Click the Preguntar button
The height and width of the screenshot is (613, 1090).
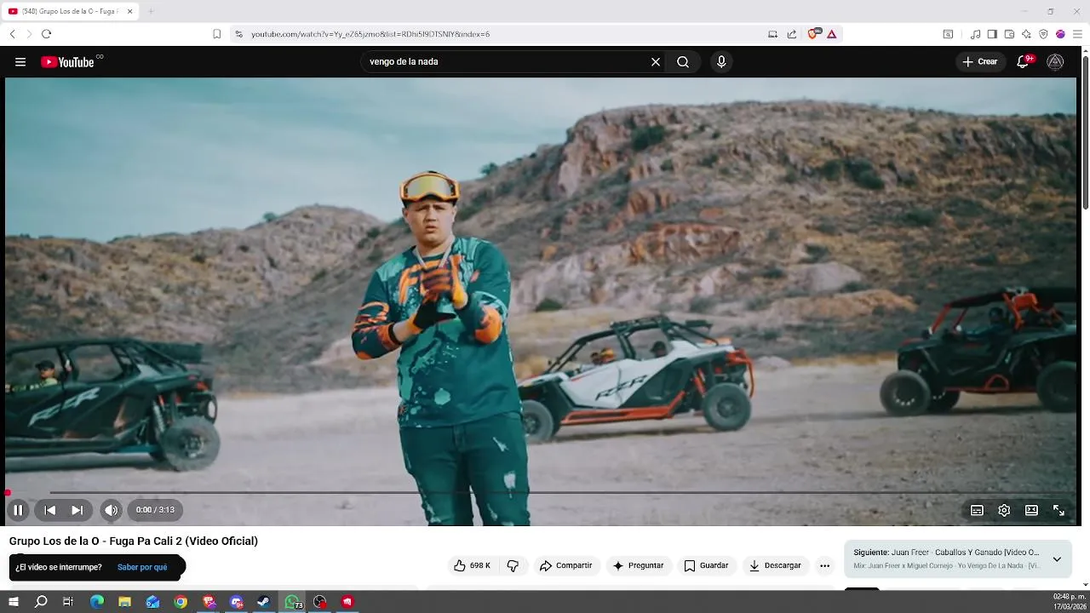point(639,565)
